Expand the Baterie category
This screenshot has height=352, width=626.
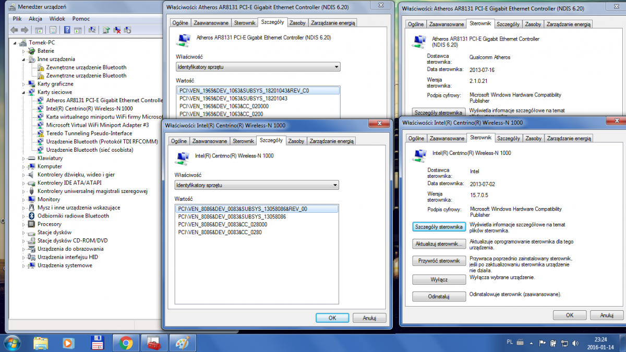pyautogui.click(x=23, y=51)
